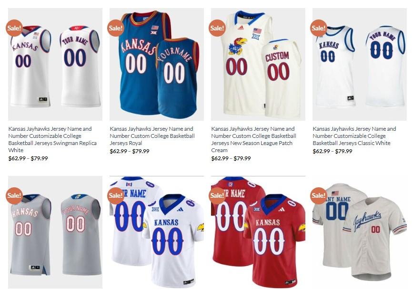The height and width of the screenshot is (290, 413).
Task: Click Sale badge on red Kansas football jersey
Action: point(217,195)
